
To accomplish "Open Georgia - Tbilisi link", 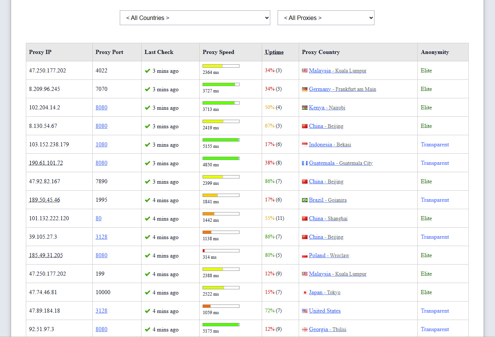I will tap(328, 329).
